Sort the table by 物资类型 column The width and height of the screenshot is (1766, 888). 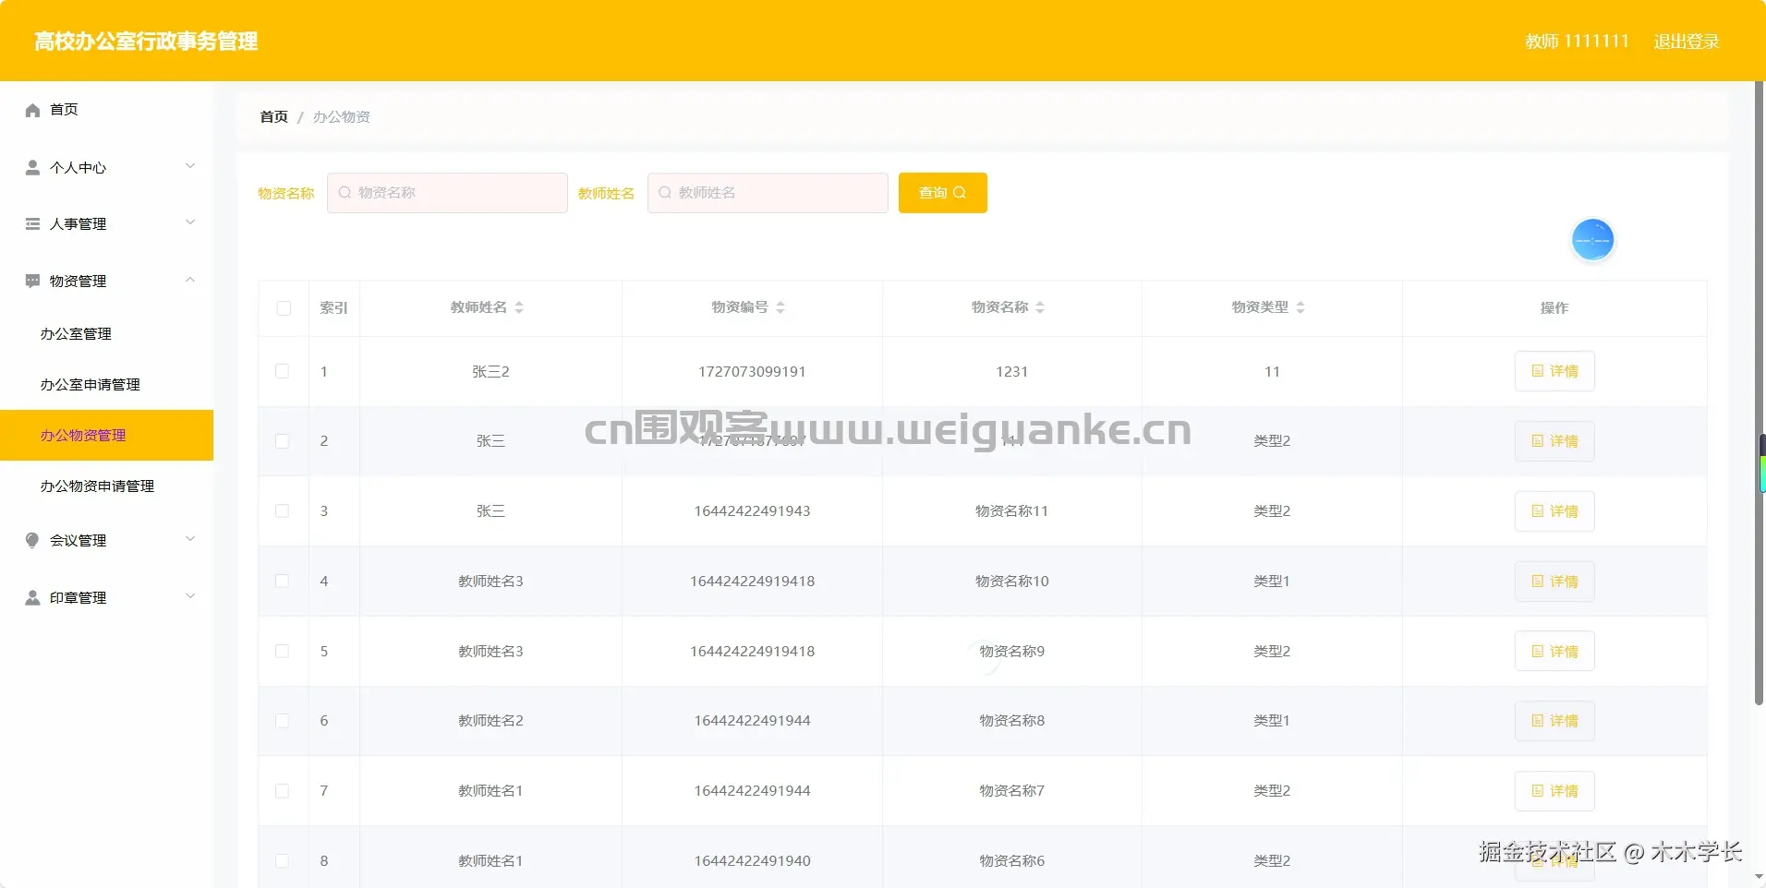tap(1300, 307)
